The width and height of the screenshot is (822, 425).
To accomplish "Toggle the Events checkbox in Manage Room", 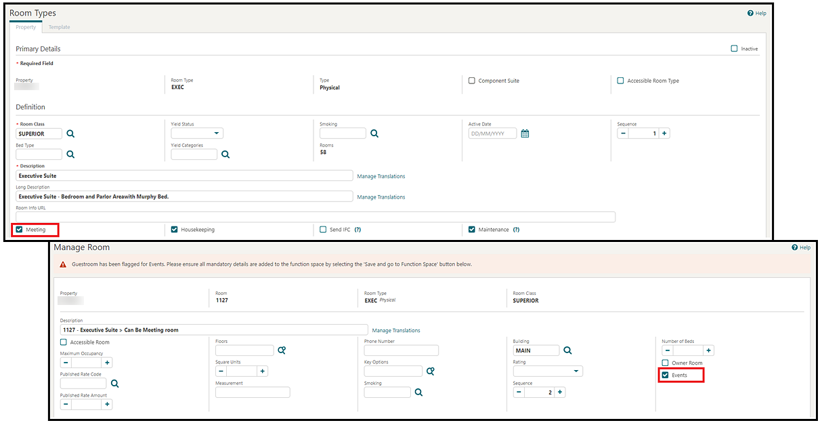I will coord(666,375).
